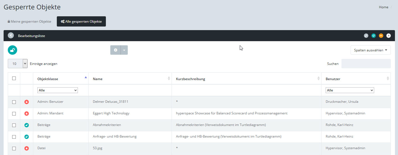This screenshot has height=155, width=398.
Task: Open the Objektklasse filter dropdown
Action: 58,90
